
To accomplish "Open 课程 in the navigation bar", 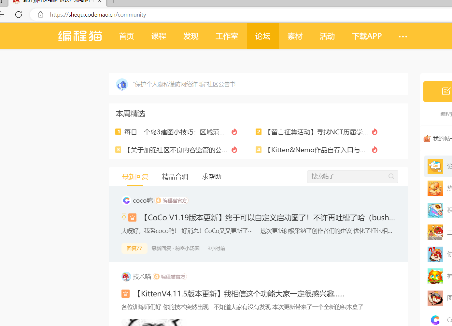I will tap(159, 36).
